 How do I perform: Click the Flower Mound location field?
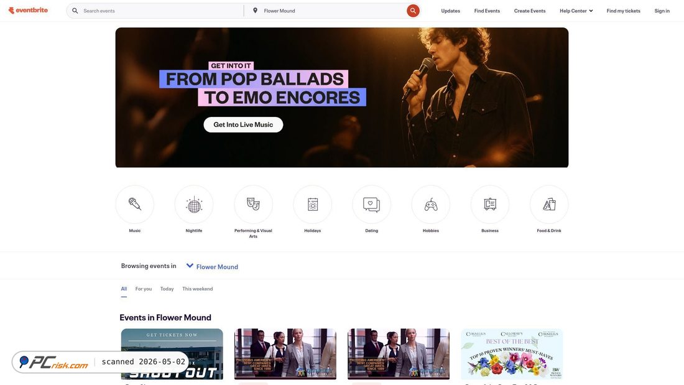click(332, 11)
